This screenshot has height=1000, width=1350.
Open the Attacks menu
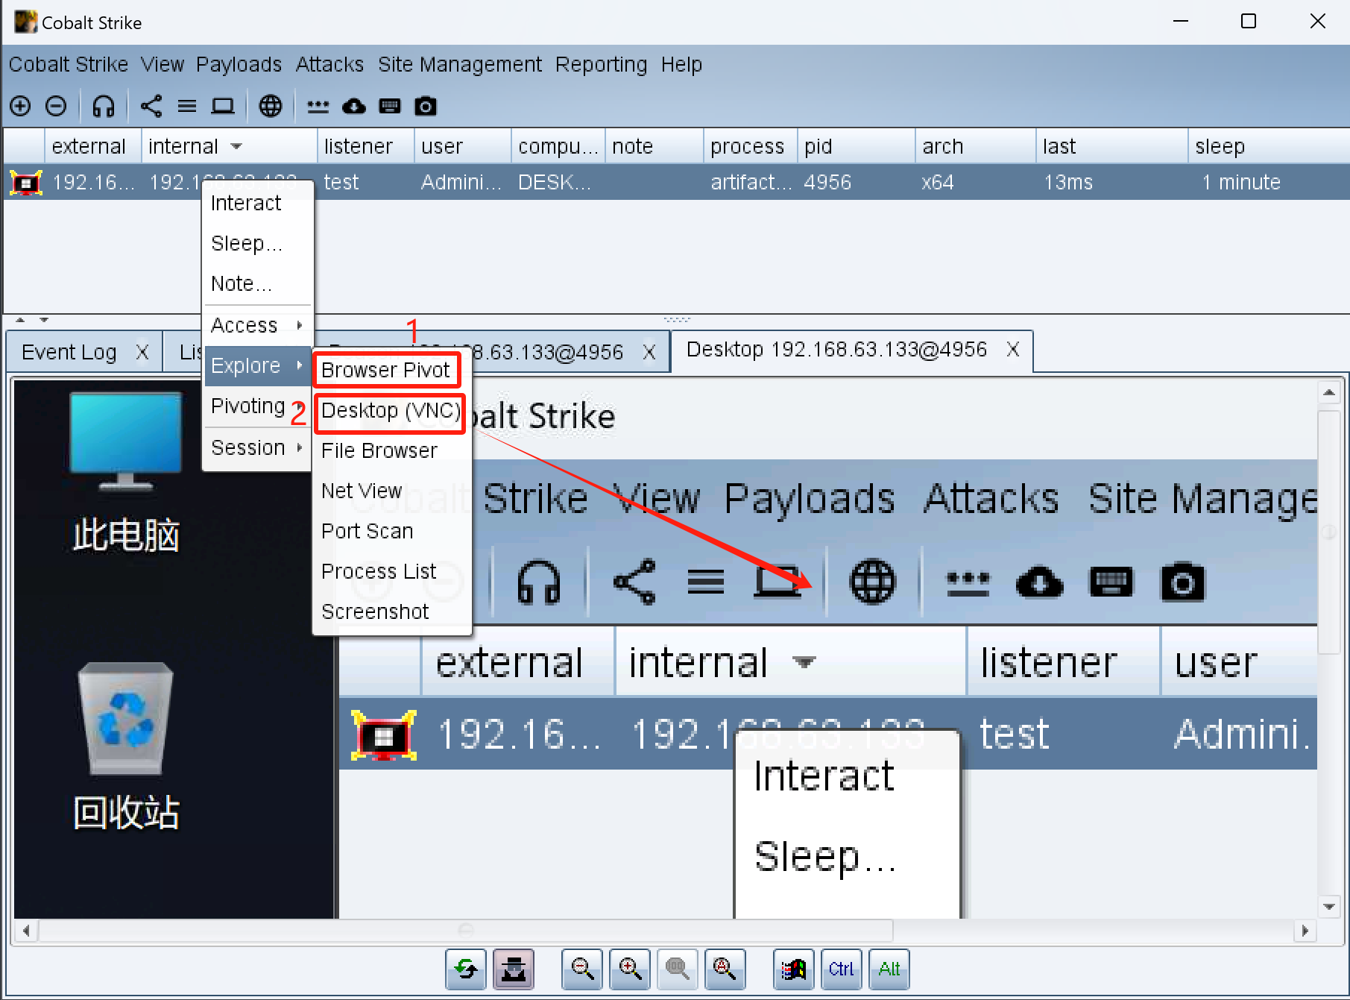click(329, 65)
